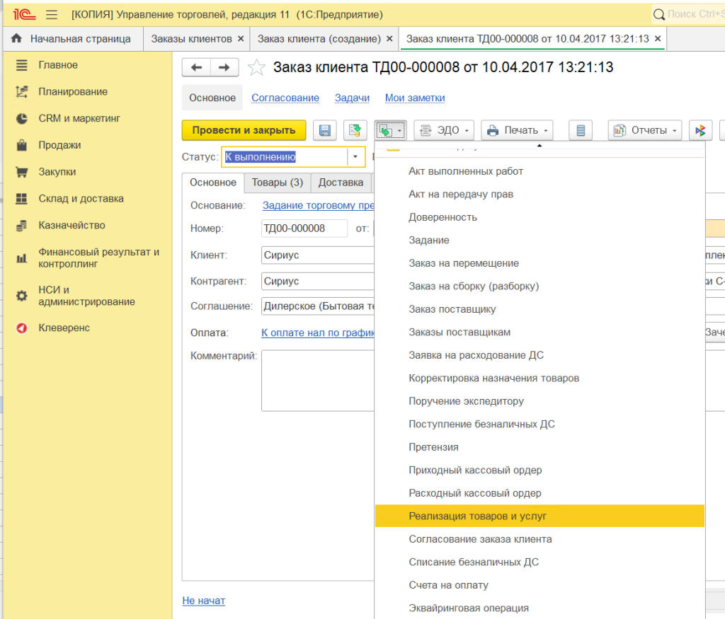
Task: Open the Мои заметки link
Action: [415, 98]
